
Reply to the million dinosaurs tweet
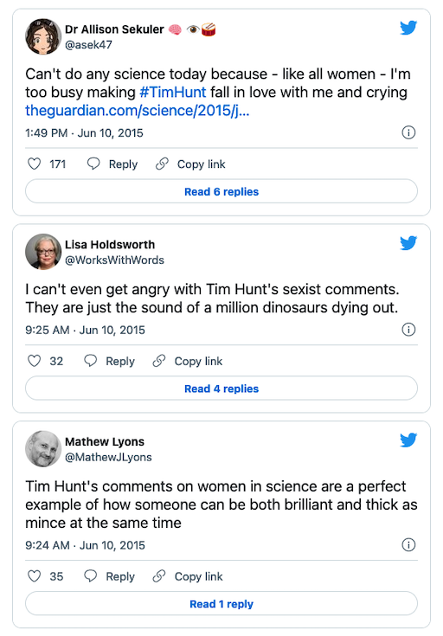coord(109,361)
